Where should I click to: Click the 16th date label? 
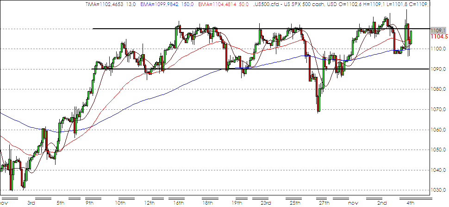click(x=179, y=203)
